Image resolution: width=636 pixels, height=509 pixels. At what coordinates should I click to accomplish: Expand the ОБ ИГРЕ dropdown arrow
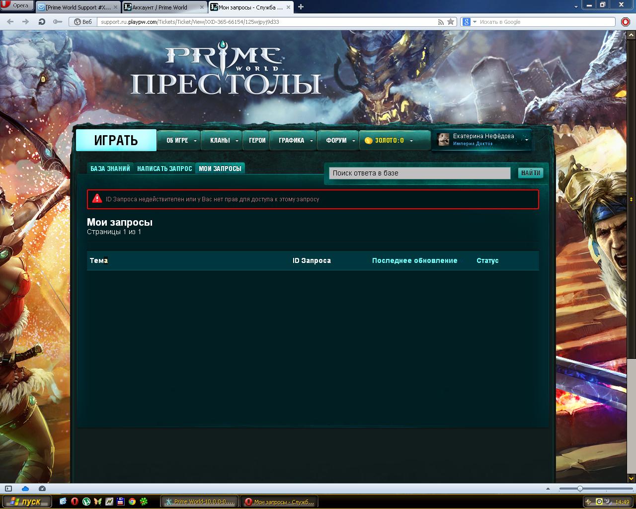[195, 141]
